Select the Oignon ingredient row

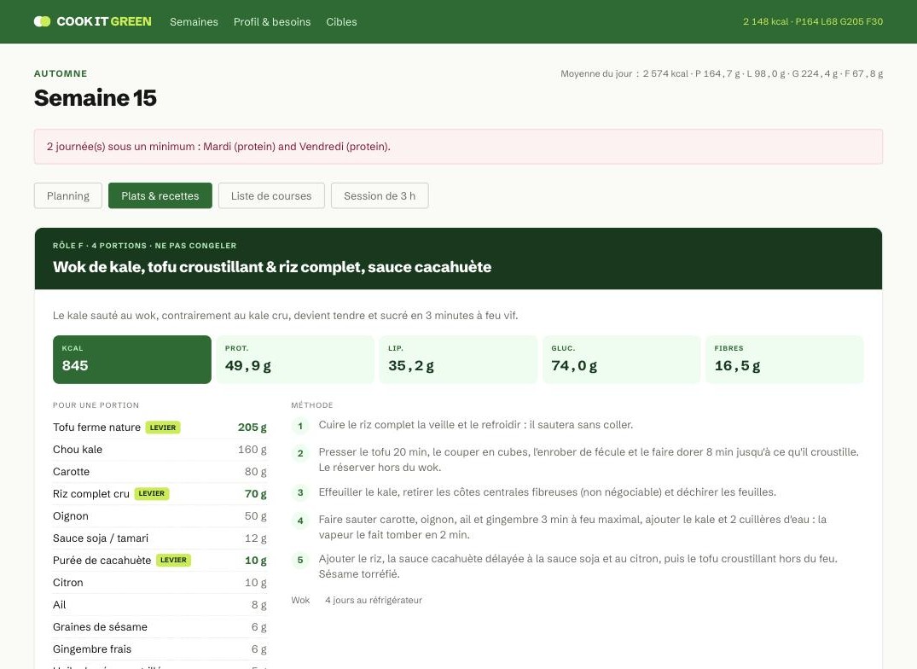[160, 516]
